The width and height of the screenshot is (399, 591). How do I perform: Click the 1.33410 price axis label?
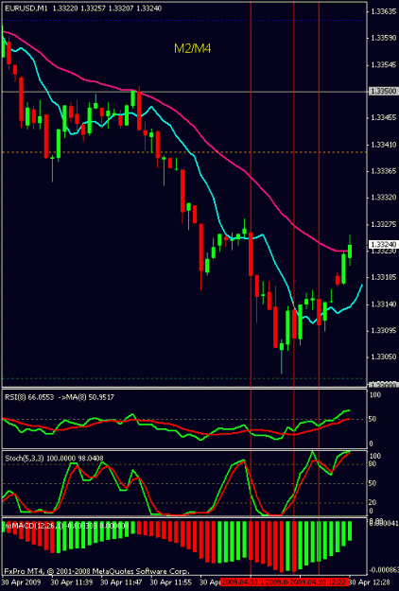click(383, 145)
